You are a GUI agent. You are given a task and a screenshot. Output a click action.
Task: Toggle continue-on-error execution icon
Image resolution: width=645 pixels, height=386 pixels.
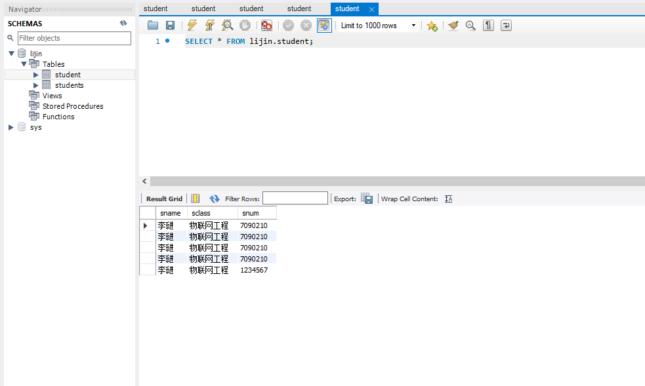coord(266,26)
